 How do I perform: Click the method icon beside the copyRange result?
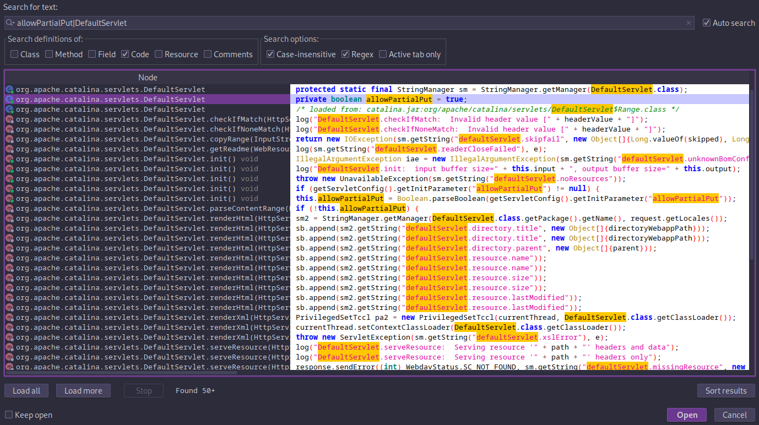(10, 139)
